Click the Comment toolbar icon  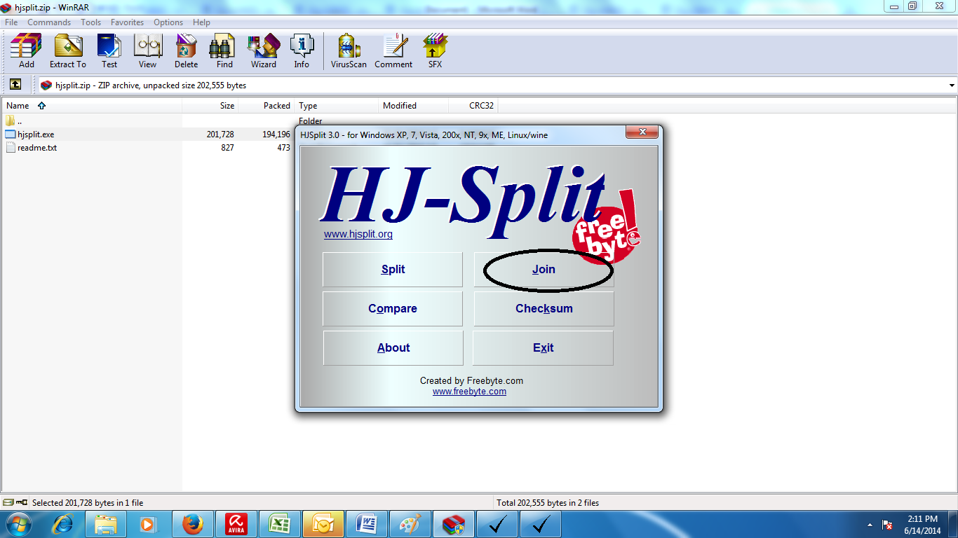pos(393,51)
